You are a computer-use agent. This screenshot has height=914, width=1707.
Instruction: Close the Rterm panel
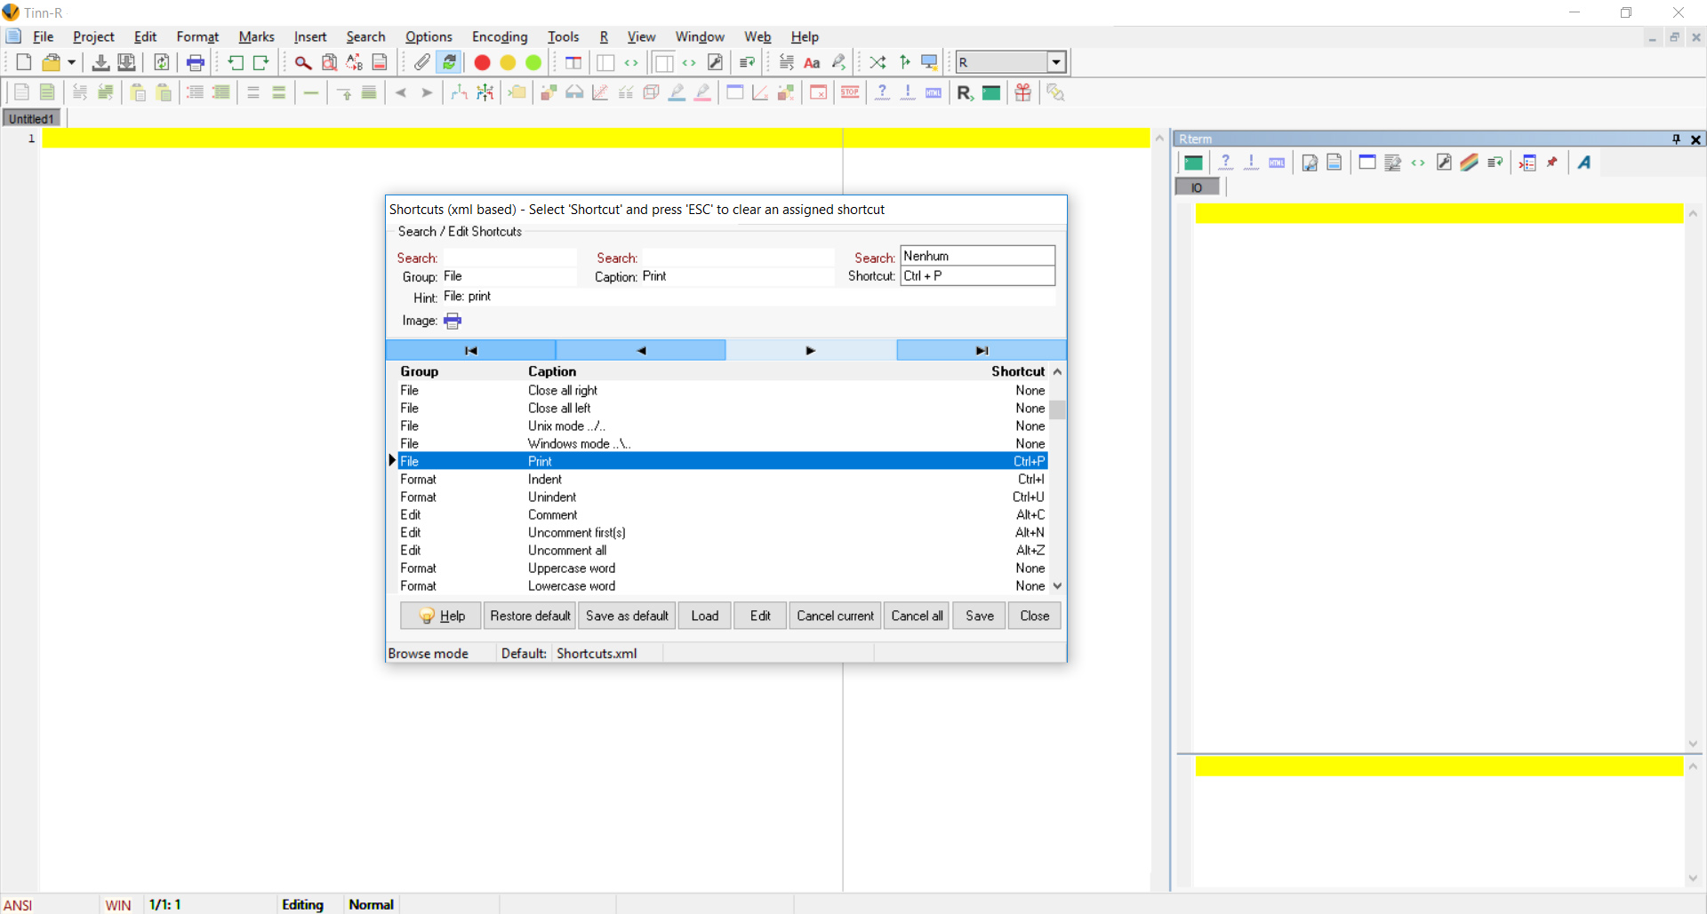1695,139
